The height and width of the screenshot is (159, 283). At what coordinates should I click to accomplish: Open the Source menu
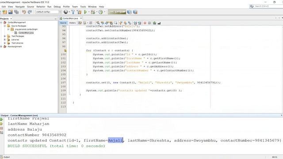(x=31, y=7)
